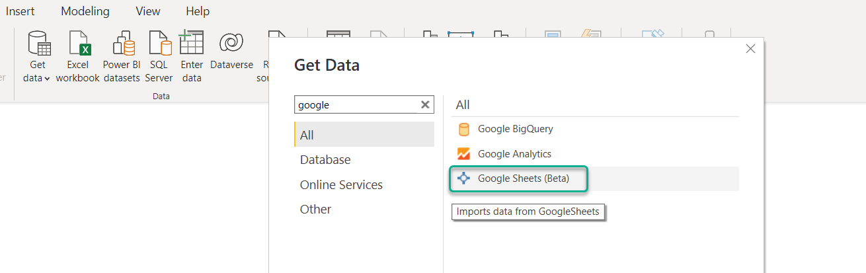
Task: Choose the Google BigQuery connector
Action: [x=595, y=129]
